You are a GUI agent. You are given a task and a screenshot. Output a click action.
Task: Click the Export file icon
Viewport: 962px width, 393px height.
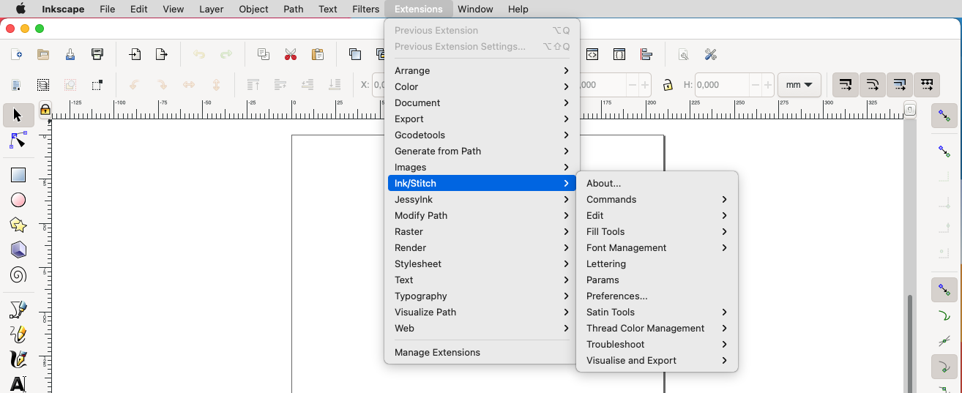click(x=162, y=54)
